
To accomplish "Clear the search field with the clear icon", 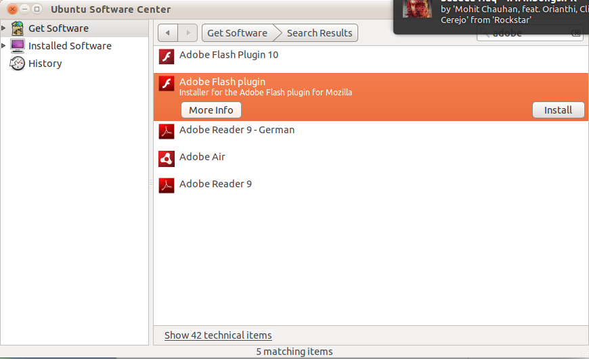I will [575, 33].
